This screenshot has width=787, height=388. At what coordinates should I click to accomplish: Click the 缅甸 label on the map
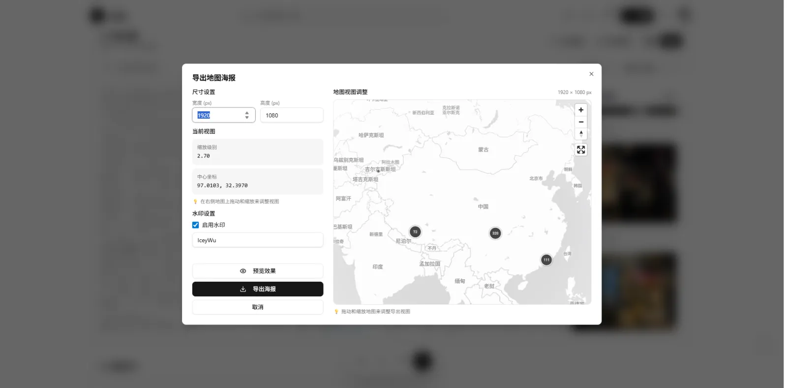[460, 281]
